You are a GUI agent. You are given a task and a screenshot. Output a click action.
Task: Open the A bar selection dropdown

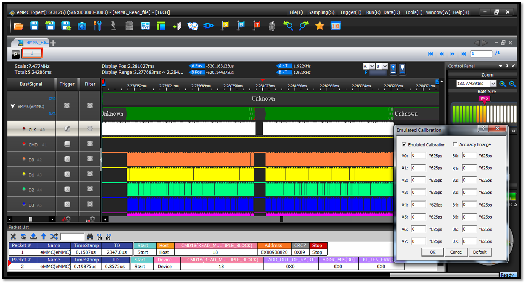pos(372,66)
